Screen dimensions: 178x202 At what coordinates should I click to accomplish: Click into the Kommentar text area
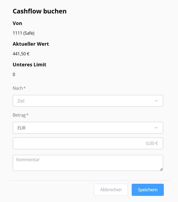point(88,163)
